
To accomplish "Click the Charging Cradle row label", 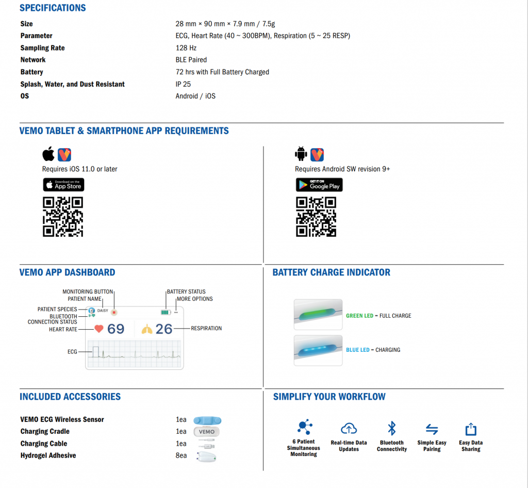I will [45, 431].
